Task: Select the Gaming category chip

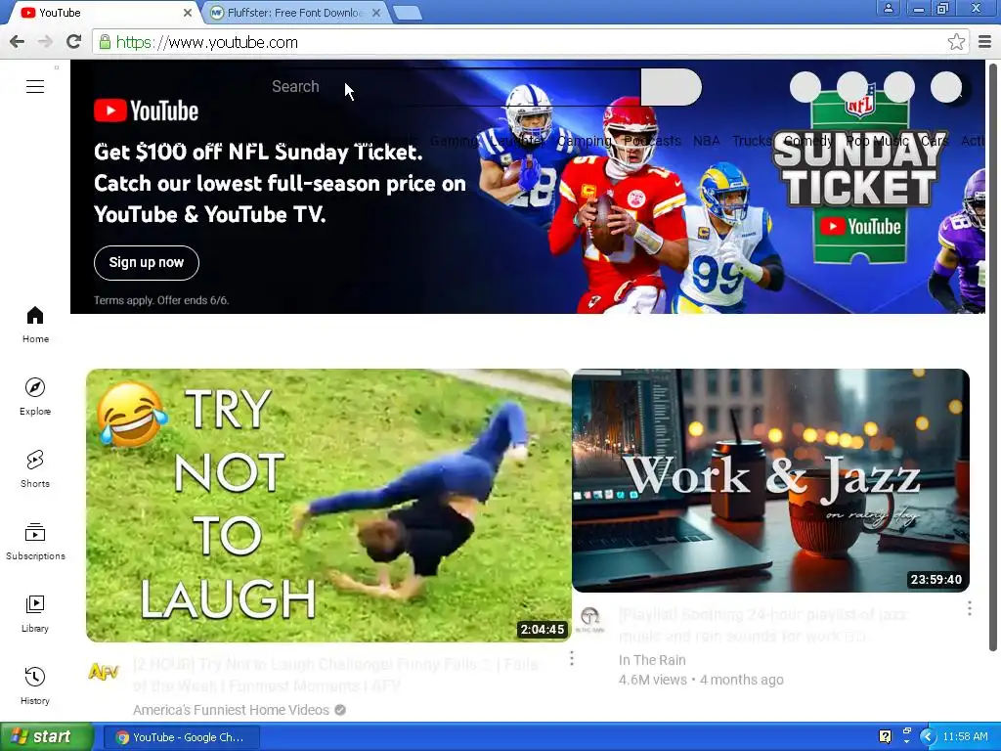Action: [x=454, y=141]
